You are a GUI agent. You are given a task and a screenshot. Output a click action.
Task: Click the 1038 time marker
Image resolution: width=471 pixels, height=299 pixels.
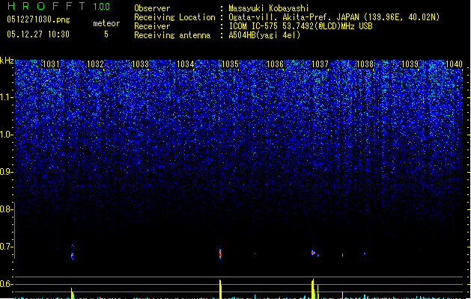tap(365, 64)
